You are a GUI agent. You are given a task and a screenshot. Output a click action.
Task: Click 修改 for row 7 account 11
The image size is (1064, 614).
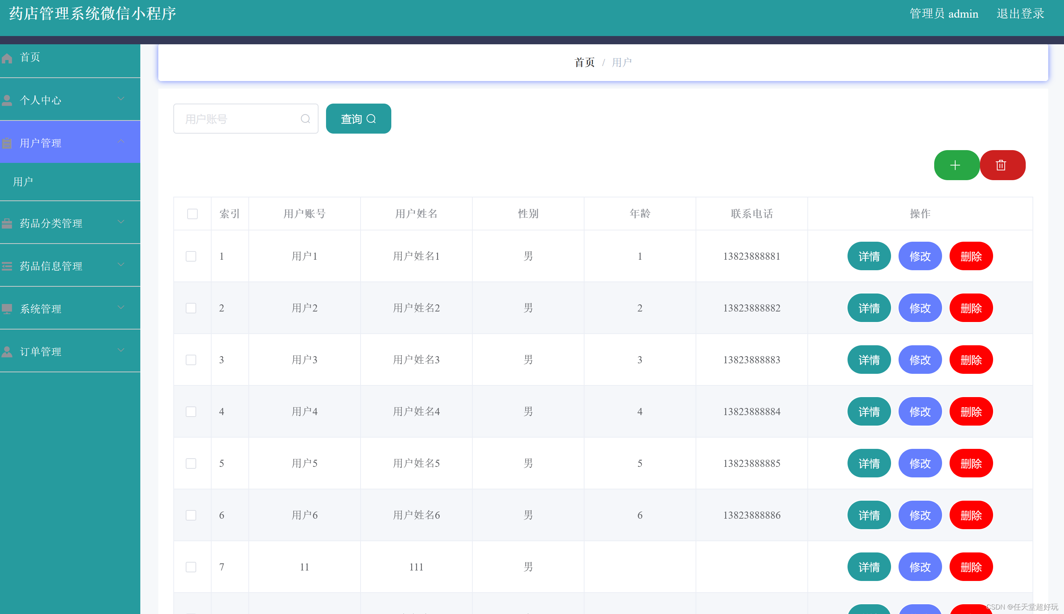coord(920,567)
